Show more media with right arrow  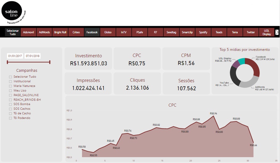(277, 32)
